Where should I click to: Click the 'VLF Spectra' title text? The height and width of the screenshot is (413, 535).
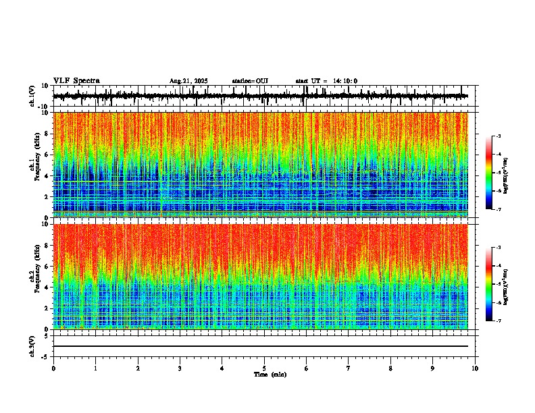coord(76,81)
